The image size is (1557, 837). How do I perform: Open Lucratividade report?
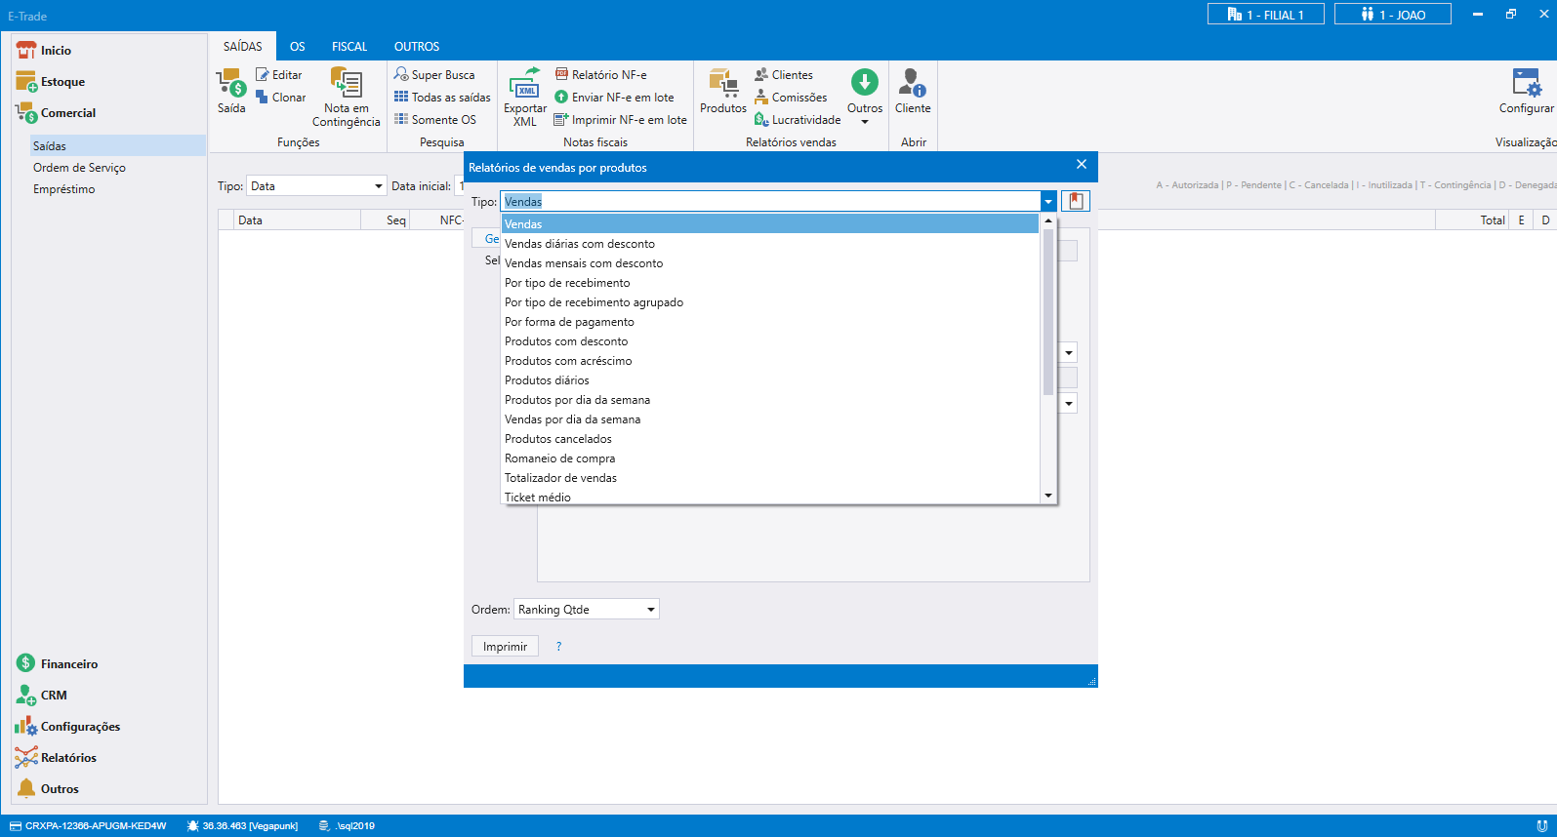798,120
